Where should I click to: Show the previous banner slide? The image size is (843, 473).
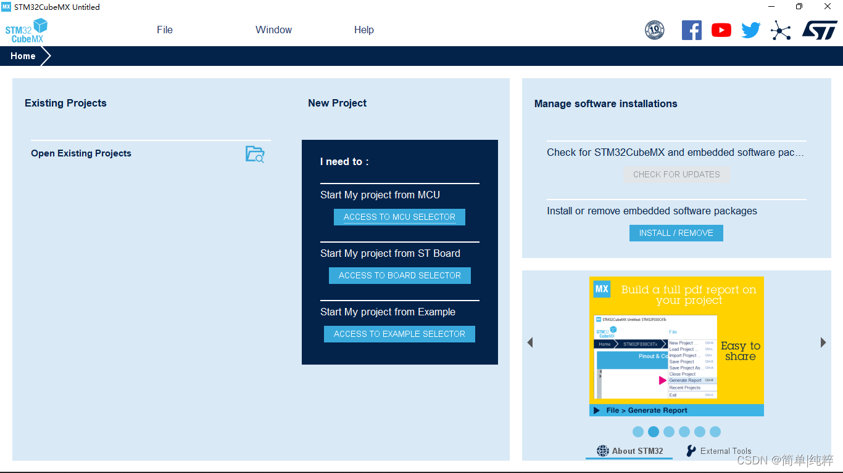pyautogui.click(x=530, y=342)
